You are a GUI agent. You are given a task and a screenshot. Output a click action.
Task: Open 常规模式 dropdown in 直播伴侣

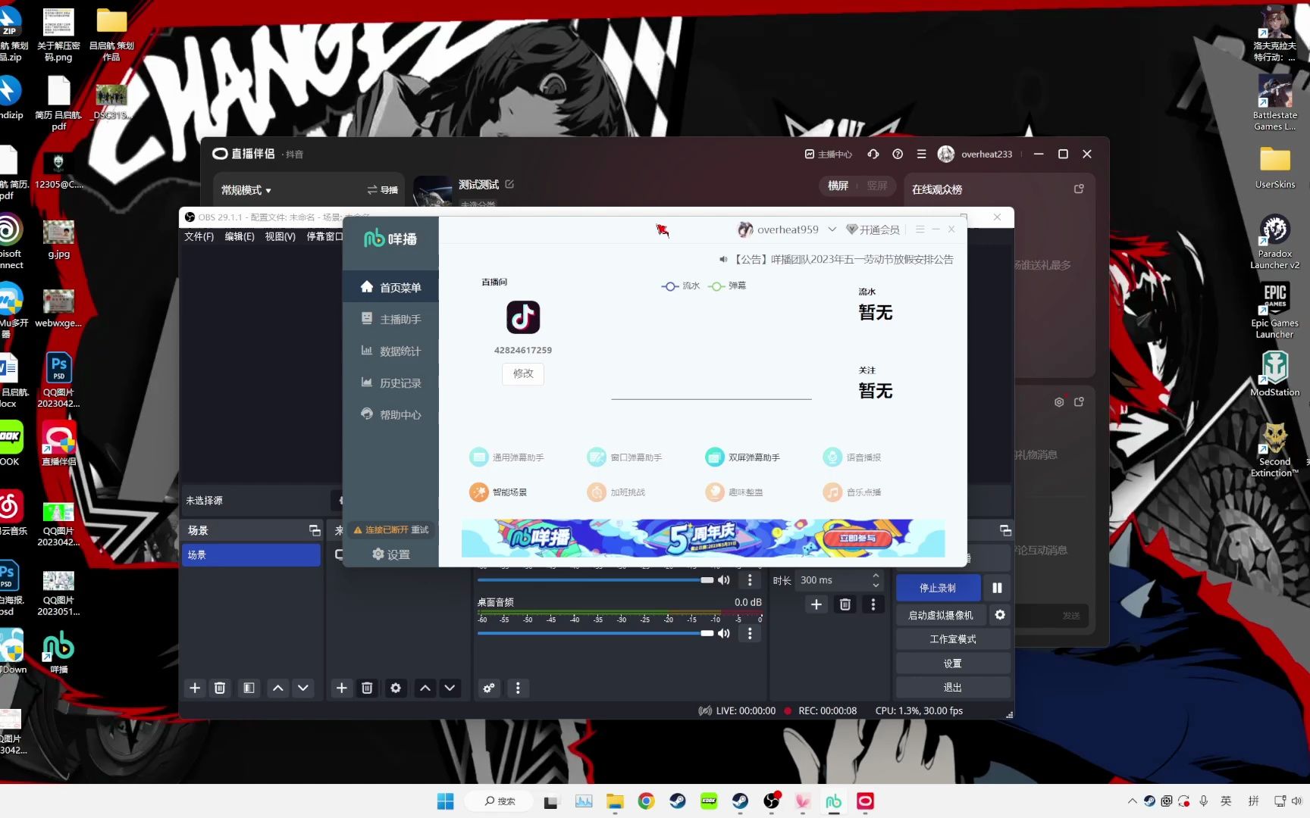pyautogui.click(x=246, y=190)
